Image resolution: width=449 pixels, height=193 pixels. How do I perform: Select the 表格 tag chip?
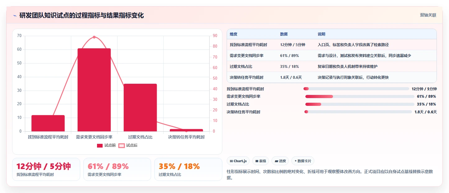click(261, 161)
